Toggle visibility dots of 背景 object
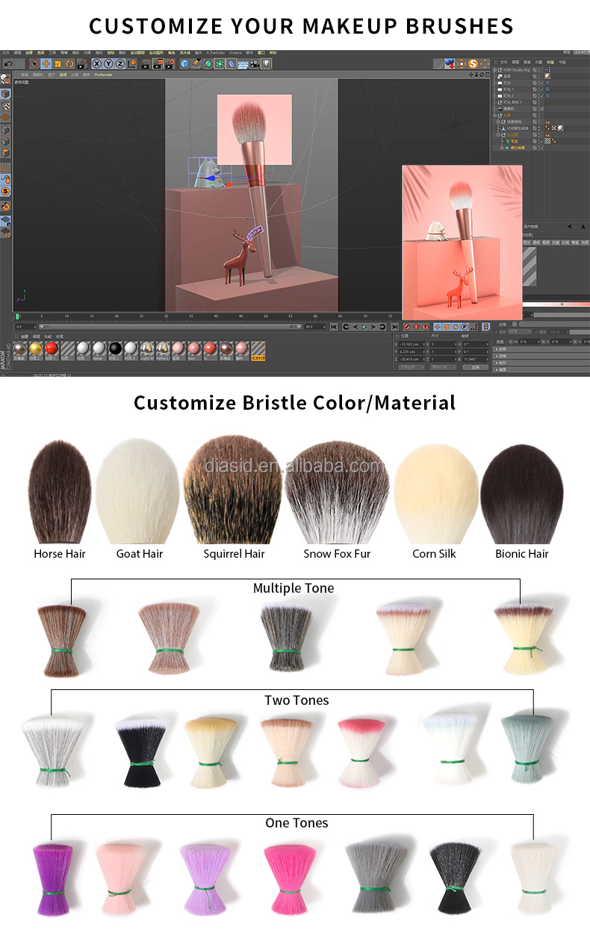 click(539, 76)
